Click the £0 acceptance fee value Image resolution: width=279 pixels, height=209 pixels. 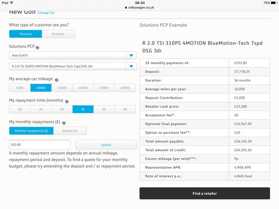click(236, 115)
